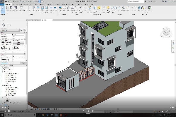Select the Railing tool
This screenshot has width=176, height=117.
click(60, 9)
